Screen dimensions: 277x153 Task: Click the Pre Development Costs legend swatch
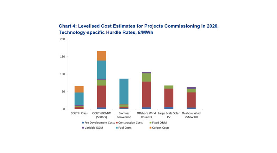pos(83,123)
